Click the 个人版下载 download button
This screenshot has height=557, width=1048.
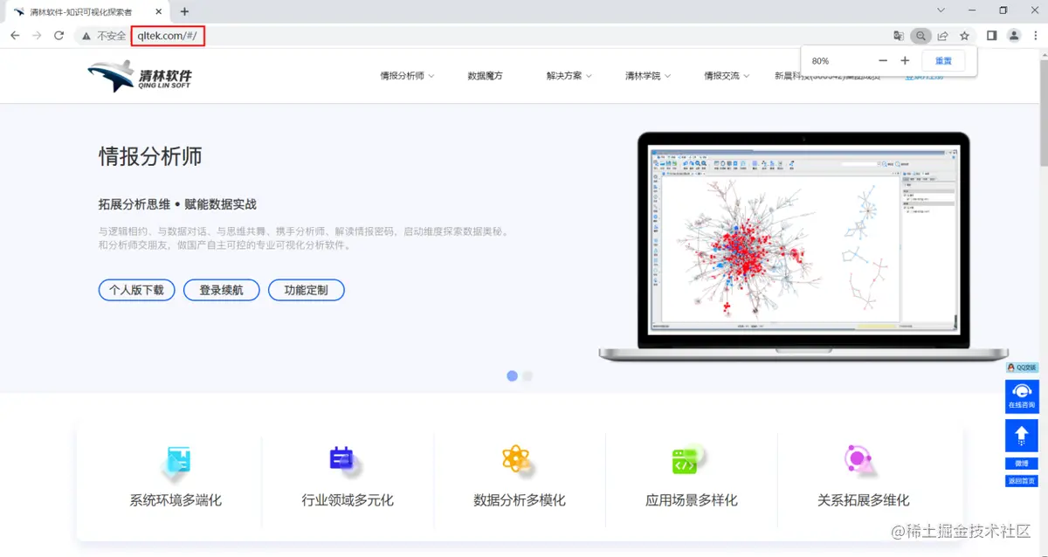pos(136,290)
